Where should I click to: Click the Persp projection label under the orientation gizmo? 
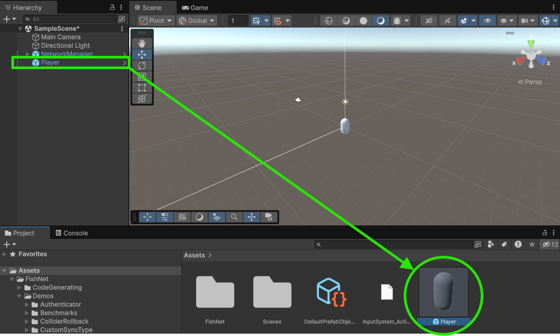coord(530,82)
